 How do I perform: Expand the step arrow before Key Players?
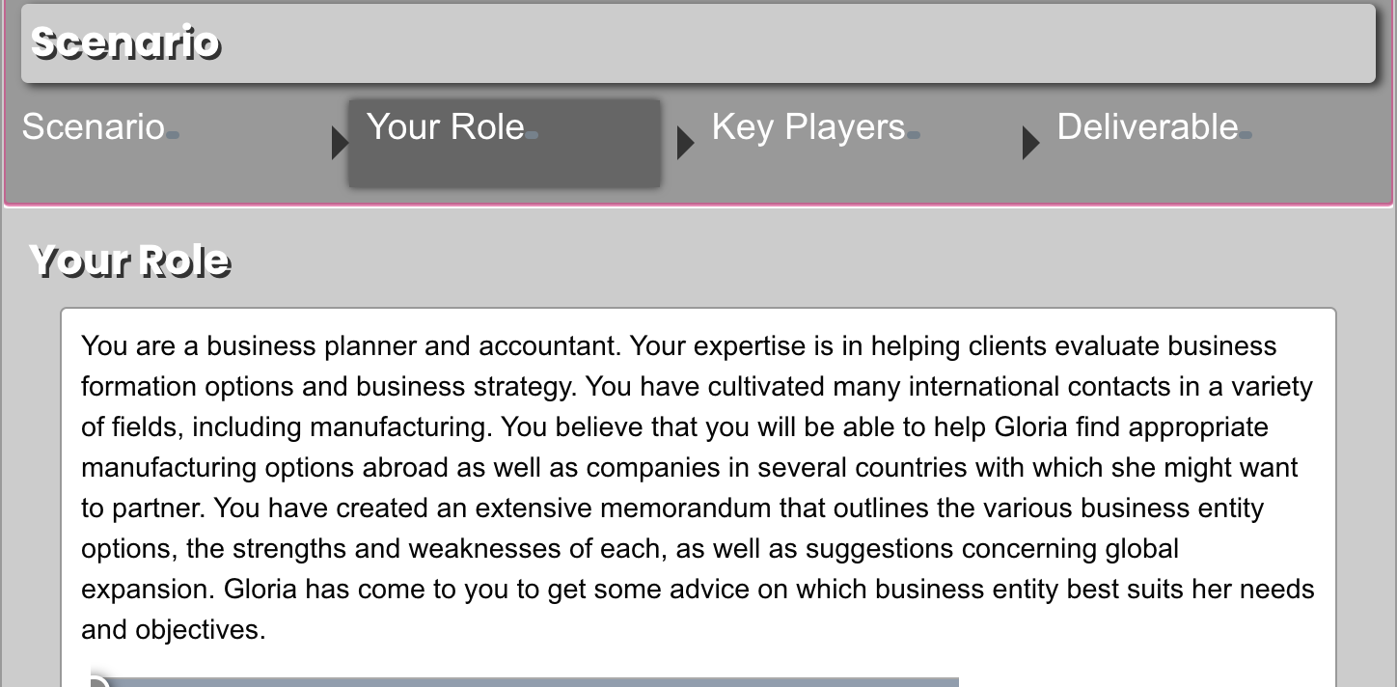[x=686, y=142]
